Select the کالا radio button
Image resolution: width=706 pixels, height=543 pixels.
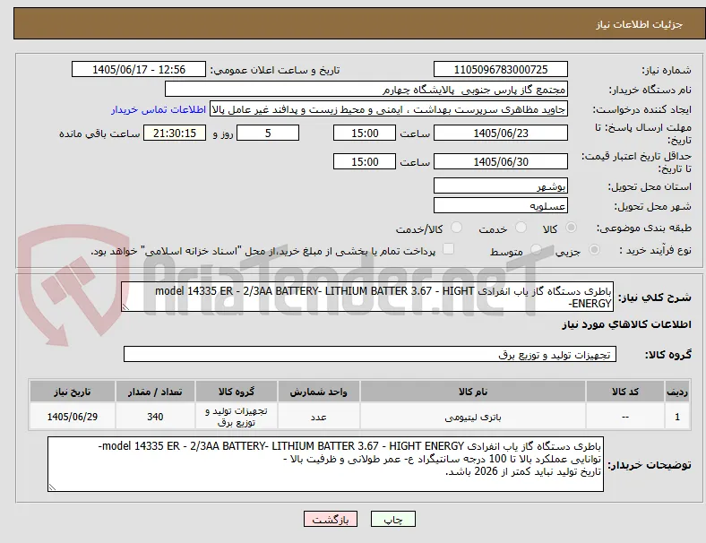pyautogui.click(x=571, y=228)
